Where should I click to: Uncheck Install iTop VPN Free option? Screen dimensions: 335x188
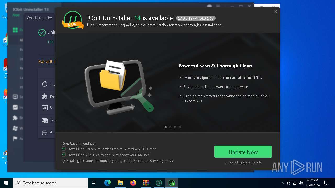[x=64, y=155]
